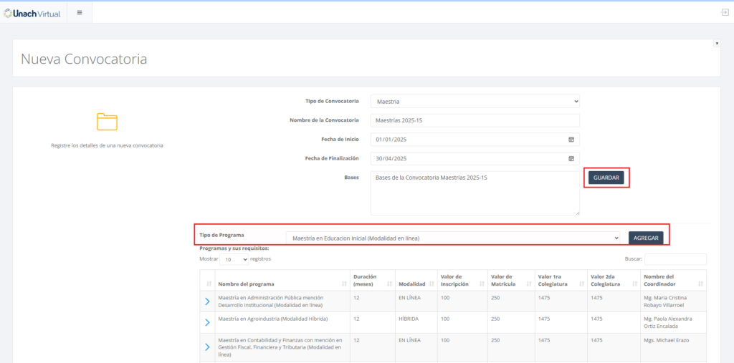This screenshot has width=734, height=363.
Task: Click the yellow folder icon
Action: (x=107, y=122)
